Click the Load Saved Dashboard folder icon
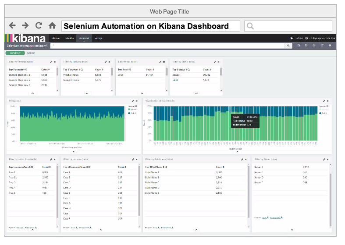The image size is (345, 245). [x=314, y=45]
